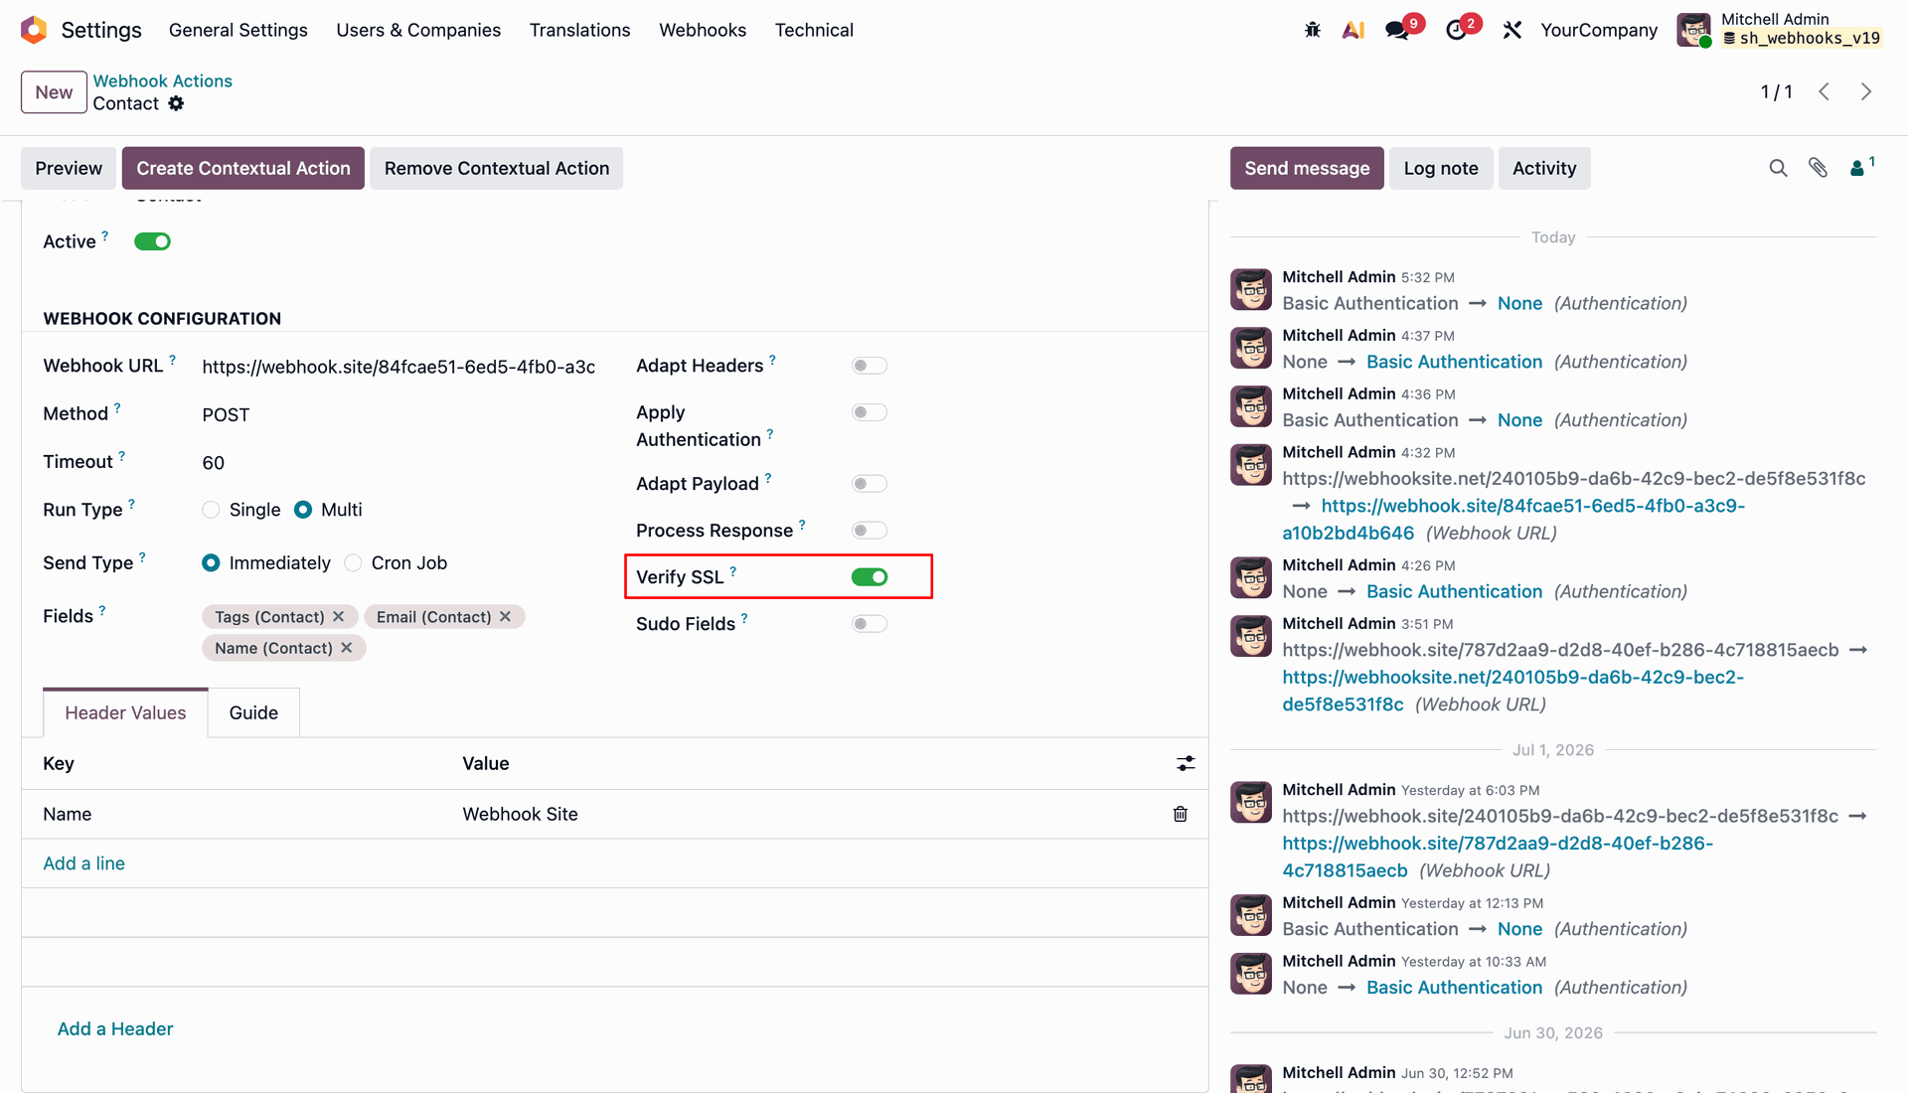1908x1093 pixels.
Task: Open Users & Companies menu
Action: (x=418, y=30)
